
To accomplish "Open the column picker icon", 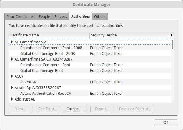I will [170, 35].
